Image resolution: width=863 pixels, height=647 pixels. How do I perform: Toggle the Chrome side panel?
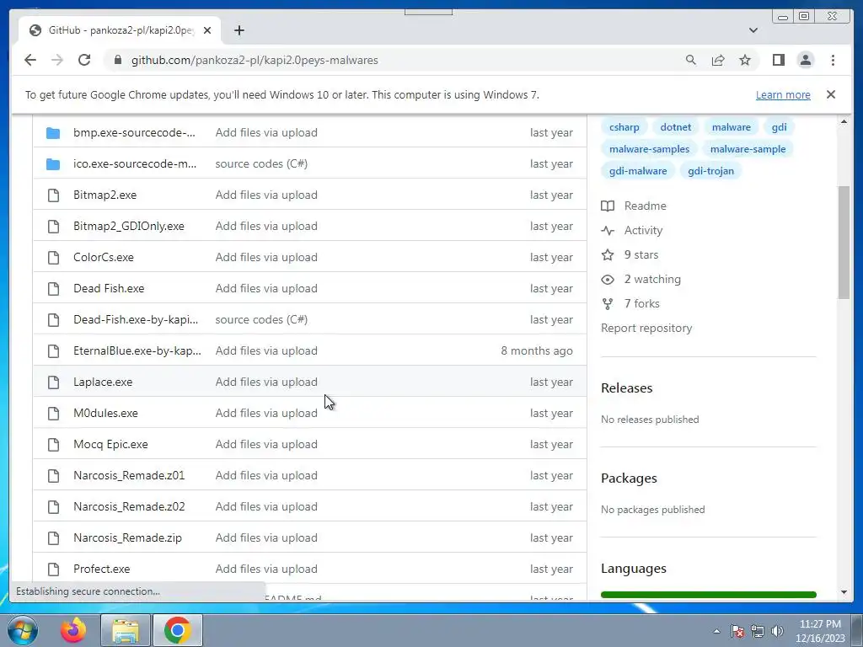pyautogui.click(x=778, y=60)
